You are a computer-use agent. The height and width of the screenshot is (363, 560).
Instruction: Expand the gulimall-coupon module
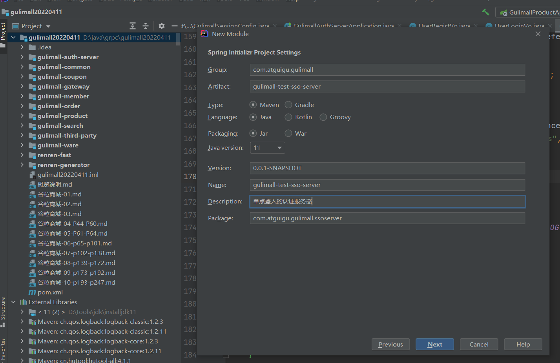[x=22, y=77]
